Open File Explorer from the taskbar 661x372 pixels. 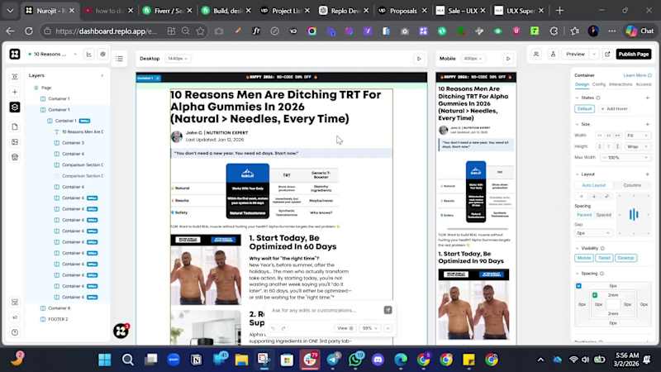click(241, 360)
